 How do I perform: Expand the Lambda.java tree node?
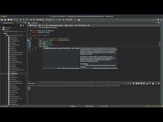point(6,74)
